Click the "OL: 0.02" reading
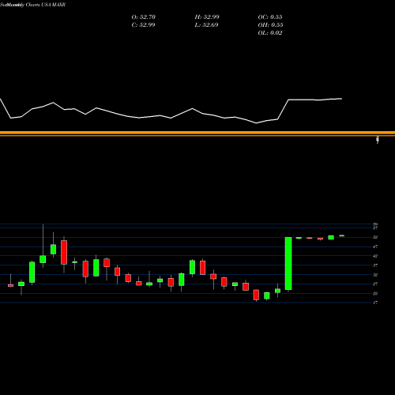This screenshot has height=395, width=395. tap(270, 33)
